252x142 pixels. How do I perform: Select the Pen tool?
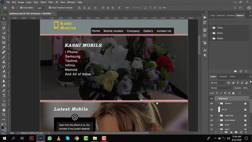pyautogui.click(x=4, y=91)
